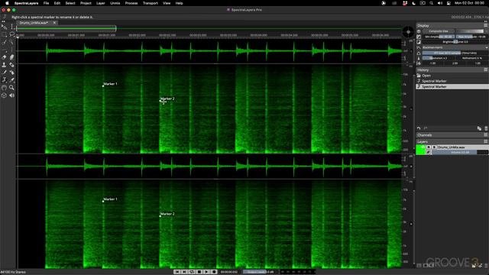
Task: Open the Layers panel options menu
Action: (486, 141)
